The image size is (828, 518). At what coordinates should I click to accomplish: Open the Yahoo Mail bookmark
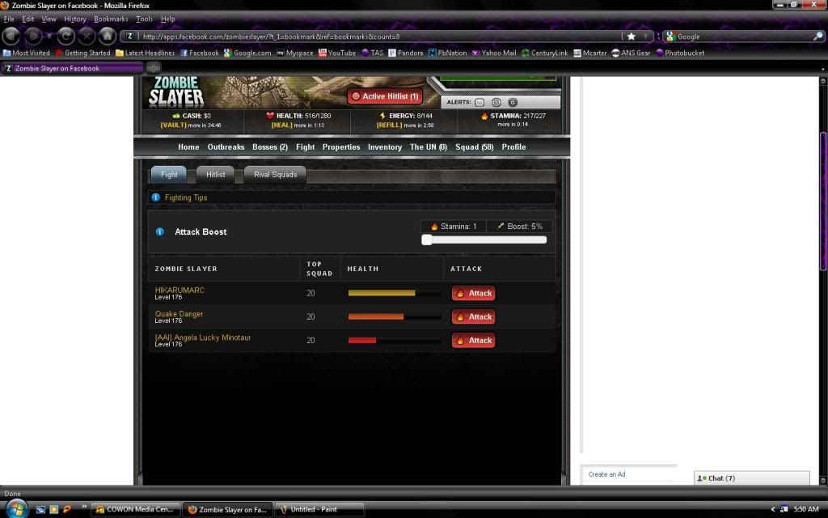[x=494, y=53]
